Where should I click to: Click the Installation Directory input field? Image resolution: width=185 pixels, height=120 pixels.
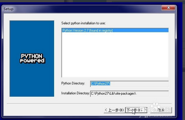[x=130, y=94]
